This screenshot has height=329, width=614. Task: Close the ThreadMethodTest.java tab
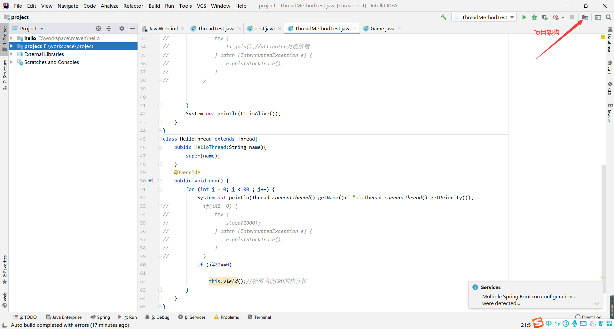coord(355,28)
